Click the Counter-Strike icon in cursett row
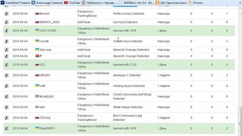The height and width of the screenshot is (136, 242). coord(6,41)
